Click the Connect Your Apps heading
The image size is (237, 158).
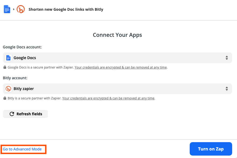117,35
